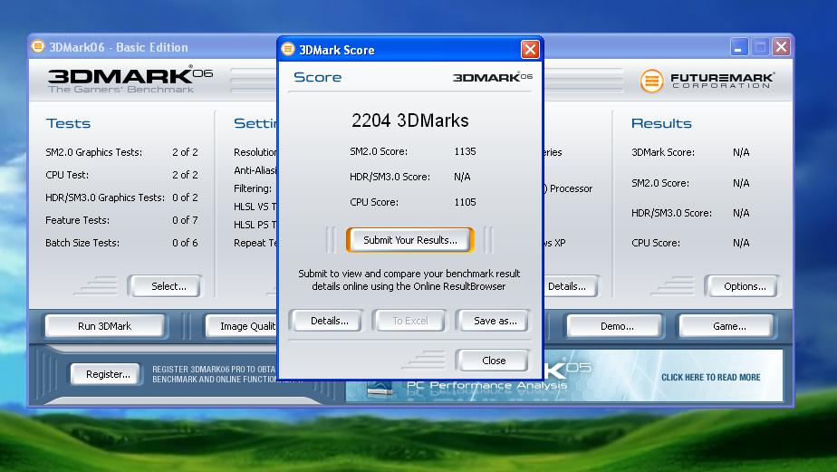The width and height of the screenshot is (837, 472).
Task: Click 'Batch Size Tests:' label
Action: (82, 243)
